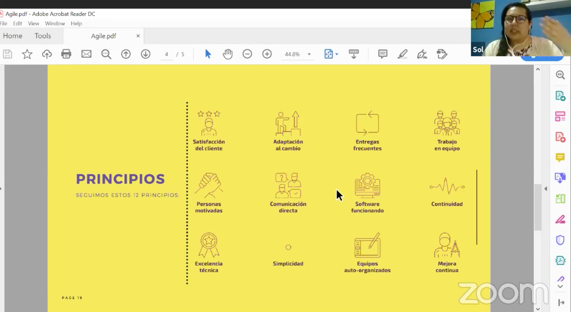Viewport: 571px width, 312px height.
Task: Open the Protect shield tool in sidebar
Action: coord(561,240)
